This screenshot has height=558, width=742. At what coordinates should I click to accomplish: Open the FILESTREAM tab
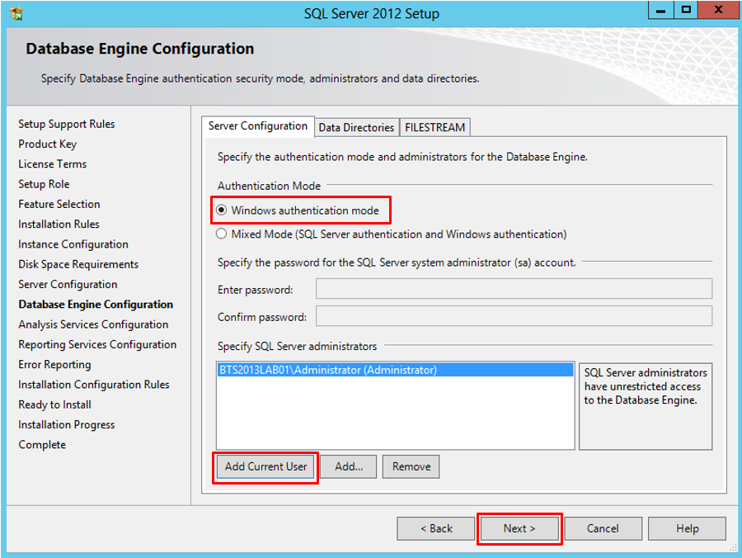click(x=434, y=127)
